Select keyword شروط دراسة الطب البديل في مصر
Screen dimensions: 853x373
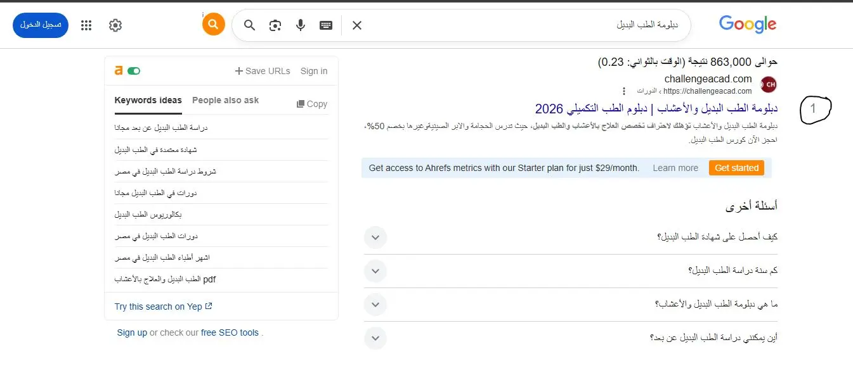166,171
